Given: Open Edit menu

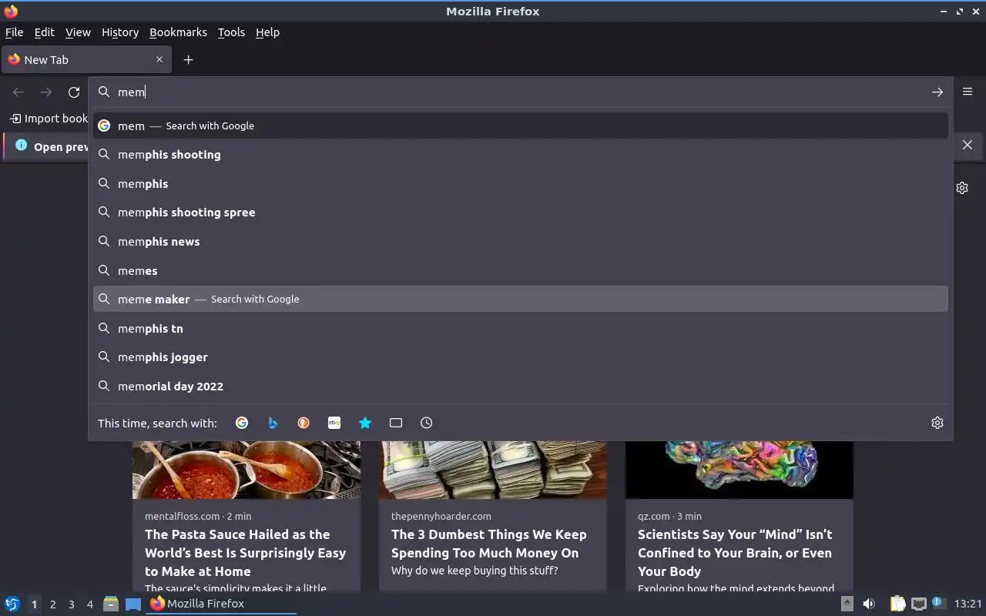Looking at the screenshot, I should coord(44,32).
